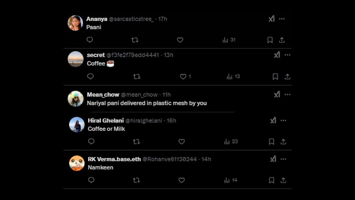Like the secret account's Coffee tweet

[x=183, y=76]
